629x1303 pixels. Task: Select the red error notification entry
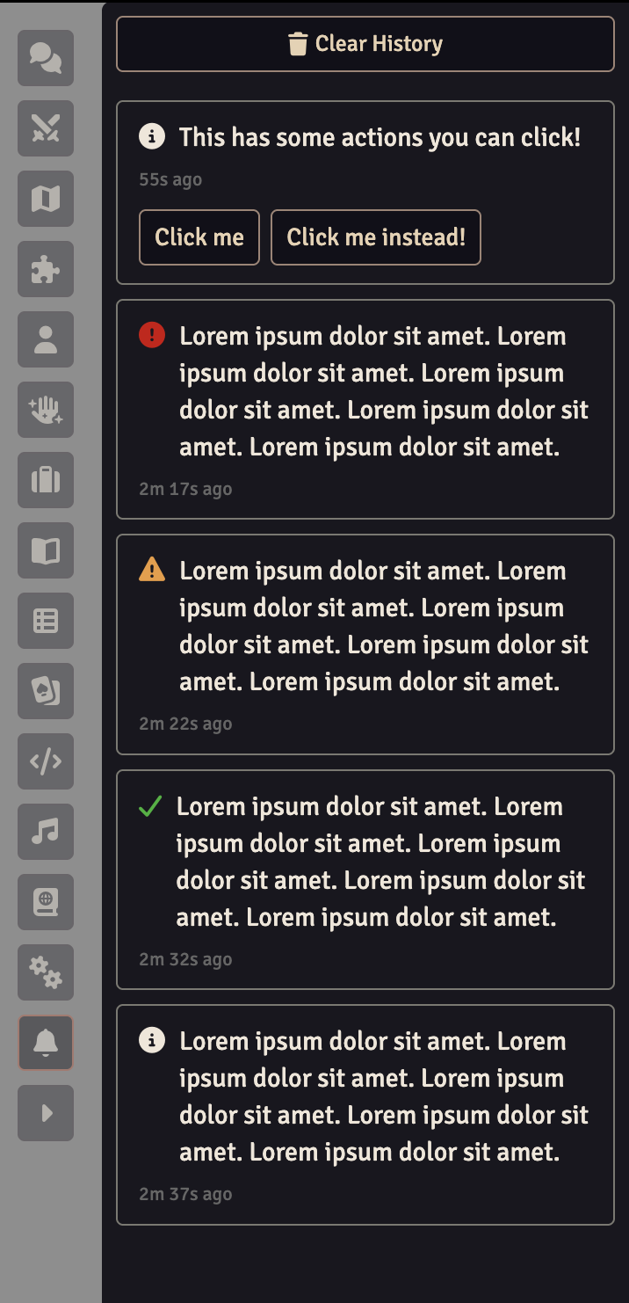click(365, 410)
